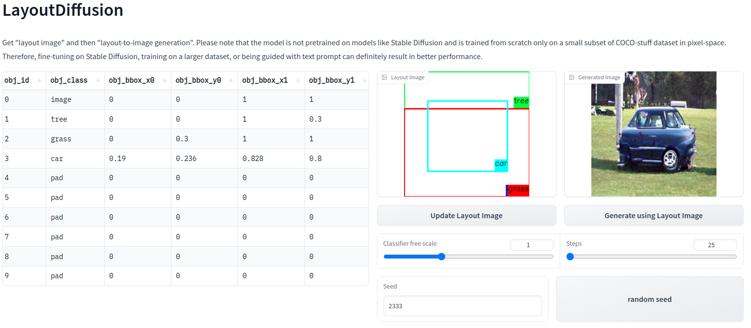The width and height of the screenshot is (751, 328).
Task: Click the Generated Image panel icon
Action: pos(572,77)
